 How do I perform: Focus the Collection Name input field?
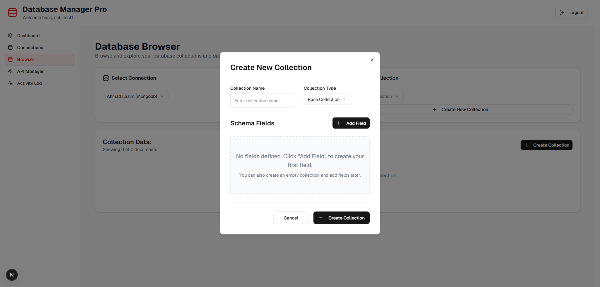pyautogui.click(x=263, y=101)
